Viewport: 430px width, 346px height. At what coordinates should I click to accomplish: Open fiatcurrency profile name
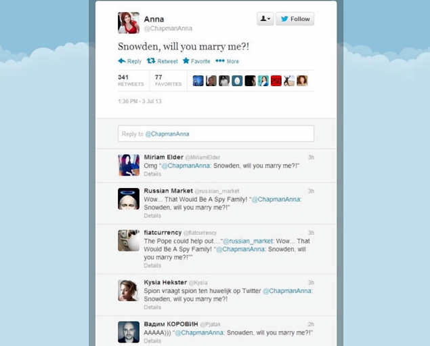163,233
